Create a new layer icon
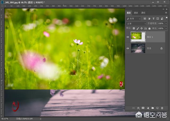The height and width of the screenshot is (121, 170). point(158,108)
